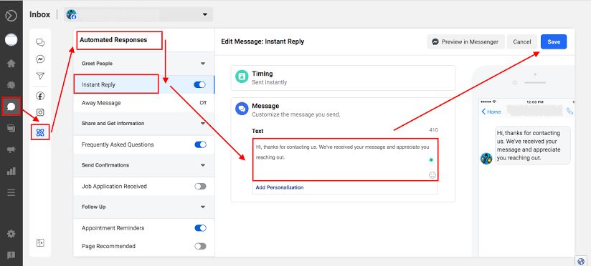Click the Home icon in dark sidebar
The height and width of the screenshot is (266, 591).
point(11,63)
